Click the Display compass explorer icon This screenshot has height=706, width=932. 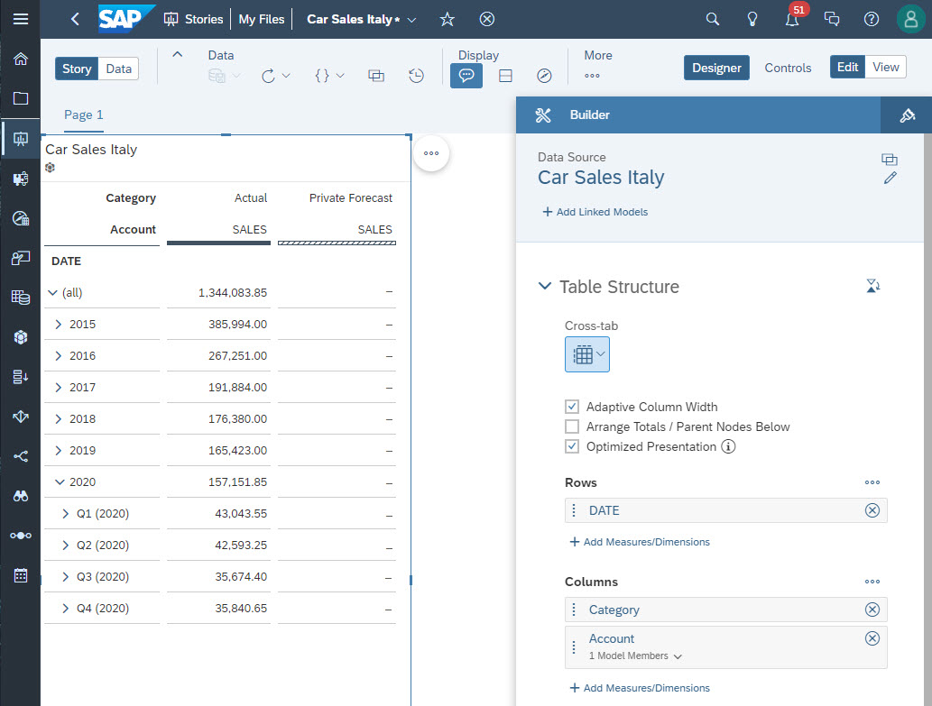(x=544, y=76)
